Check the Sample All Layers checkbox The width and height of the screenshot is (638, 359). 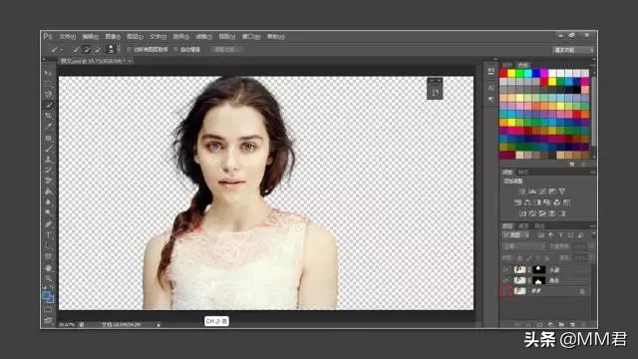point(129,50)
